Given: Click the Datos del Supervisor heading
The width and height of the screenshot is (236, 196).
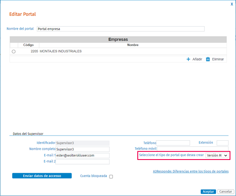Looking at the screenshot, I should pyautogui.click(x=28, y=134).
